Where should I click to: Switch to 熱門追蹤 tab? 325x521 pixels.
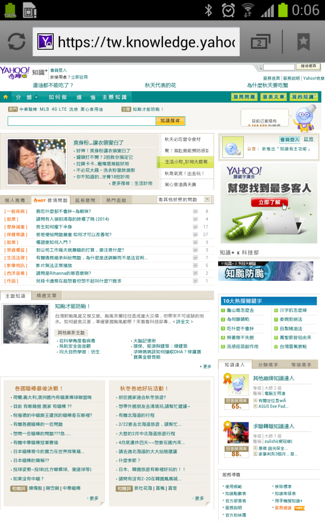116,200
